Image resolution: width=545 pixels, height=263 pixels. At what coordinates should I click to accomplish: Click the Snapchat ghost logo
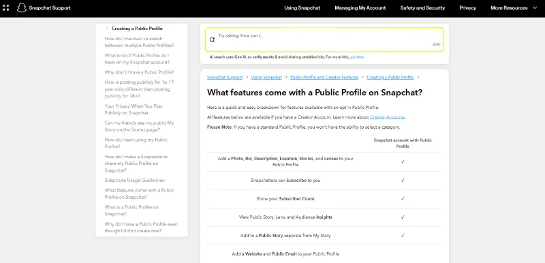click(22, 7)
